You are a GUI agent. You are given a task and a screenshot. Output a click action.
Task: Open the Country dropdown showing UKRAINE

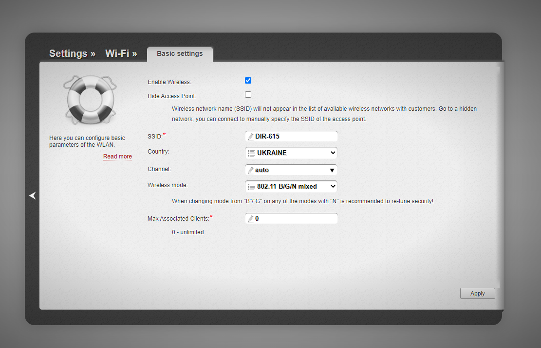tap(291, 153)
